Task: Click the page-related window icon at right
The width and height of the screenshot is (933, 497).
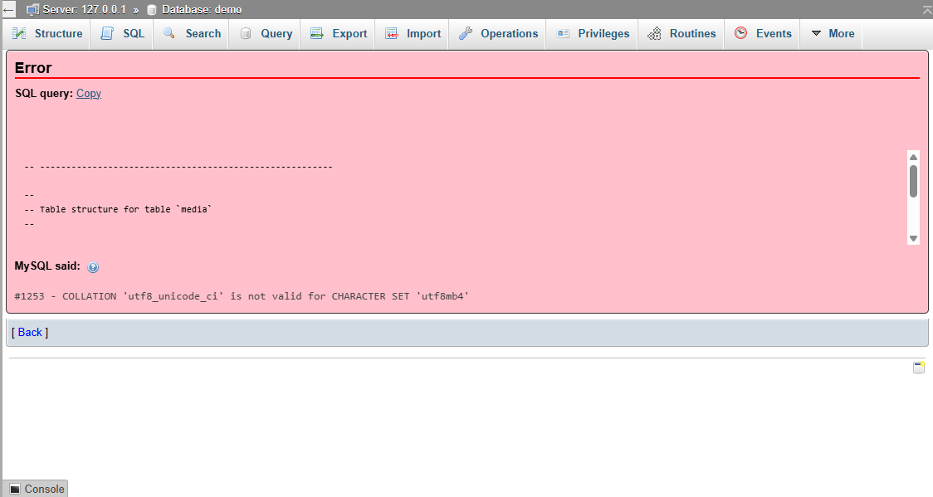Action: click(x=919, y=368)
